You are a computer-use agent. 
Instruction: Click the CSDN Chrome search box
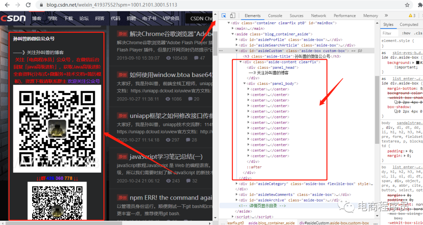(x=199, y=19)
